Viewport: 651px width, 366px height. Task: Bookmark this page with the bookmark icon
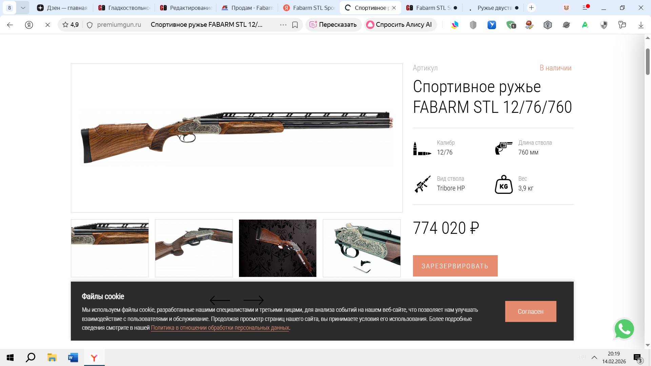295,25
